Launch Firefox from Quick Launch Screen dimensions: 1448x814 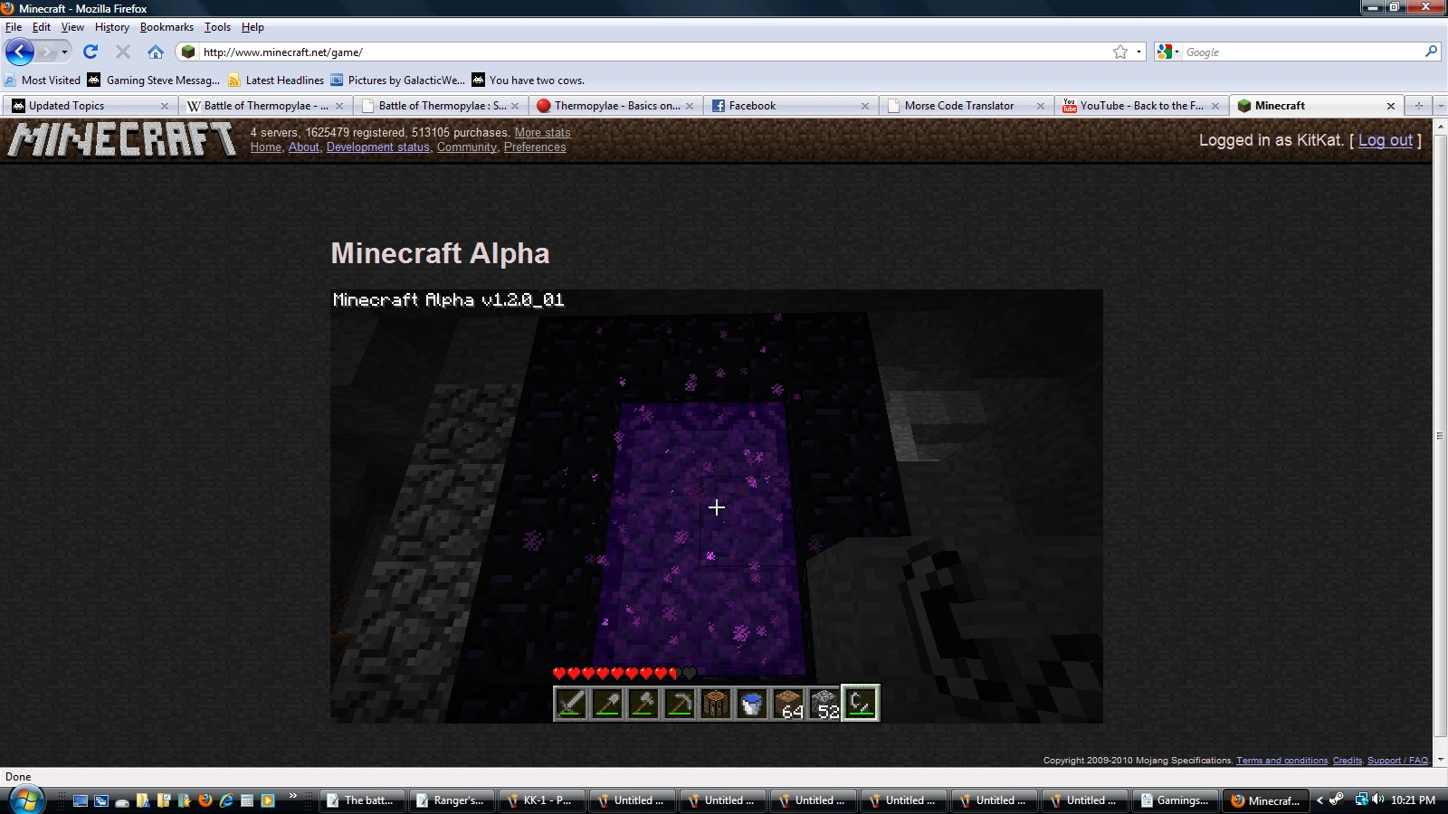pos(205,800)
